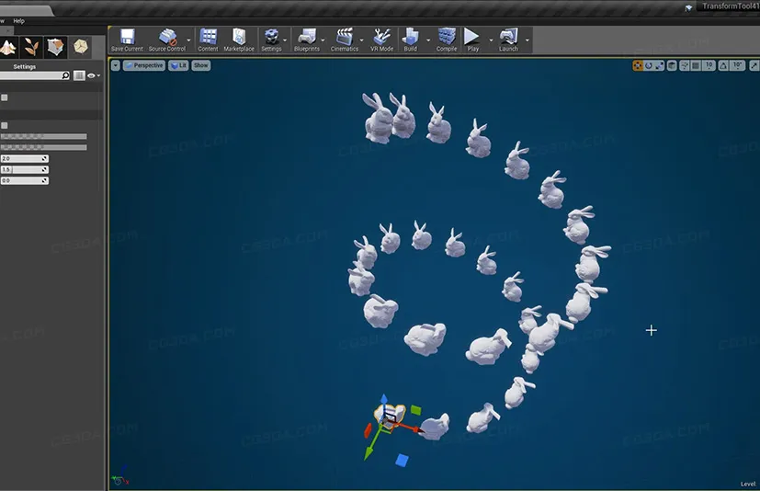Expand the Launch options dropdown arrow
The image size is (760, 491).
(527, 40)
